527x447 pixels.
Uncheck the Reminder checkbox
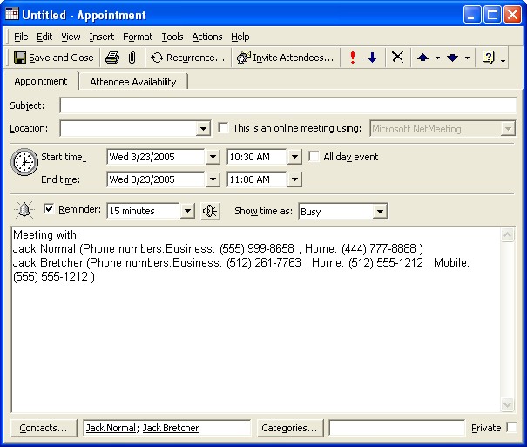tap(49, 209)
